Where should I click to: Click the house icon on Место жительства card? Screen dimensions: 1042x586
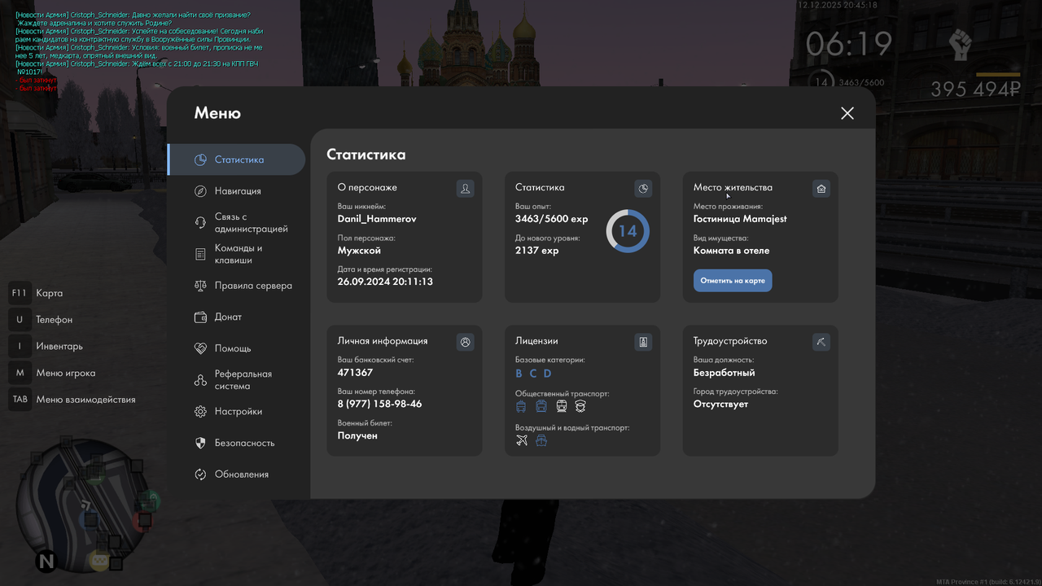tap(821, 189)
